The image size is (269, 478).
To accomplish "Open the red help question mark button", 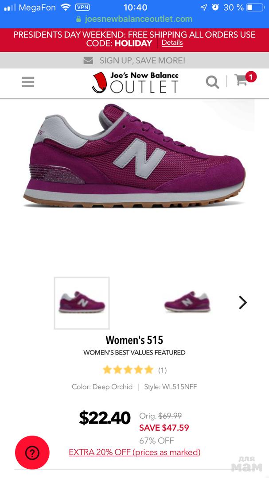I will point(32,452).
